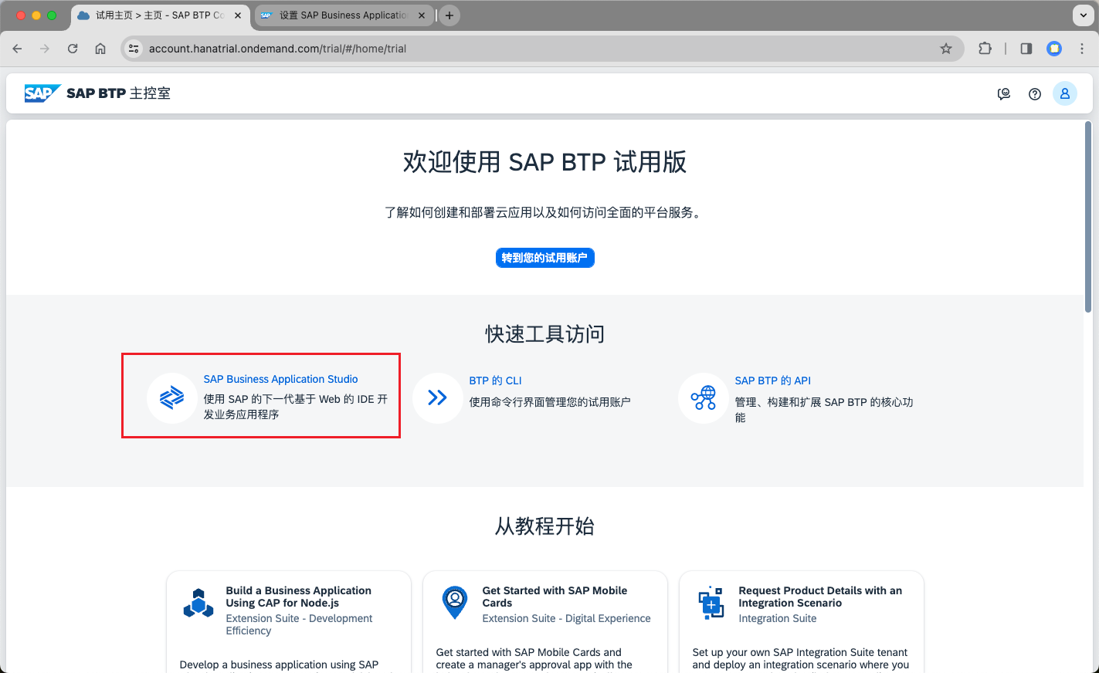Bookmark this page with the star icon
The width and height of the screenshot is (1099, 673).
945,49
